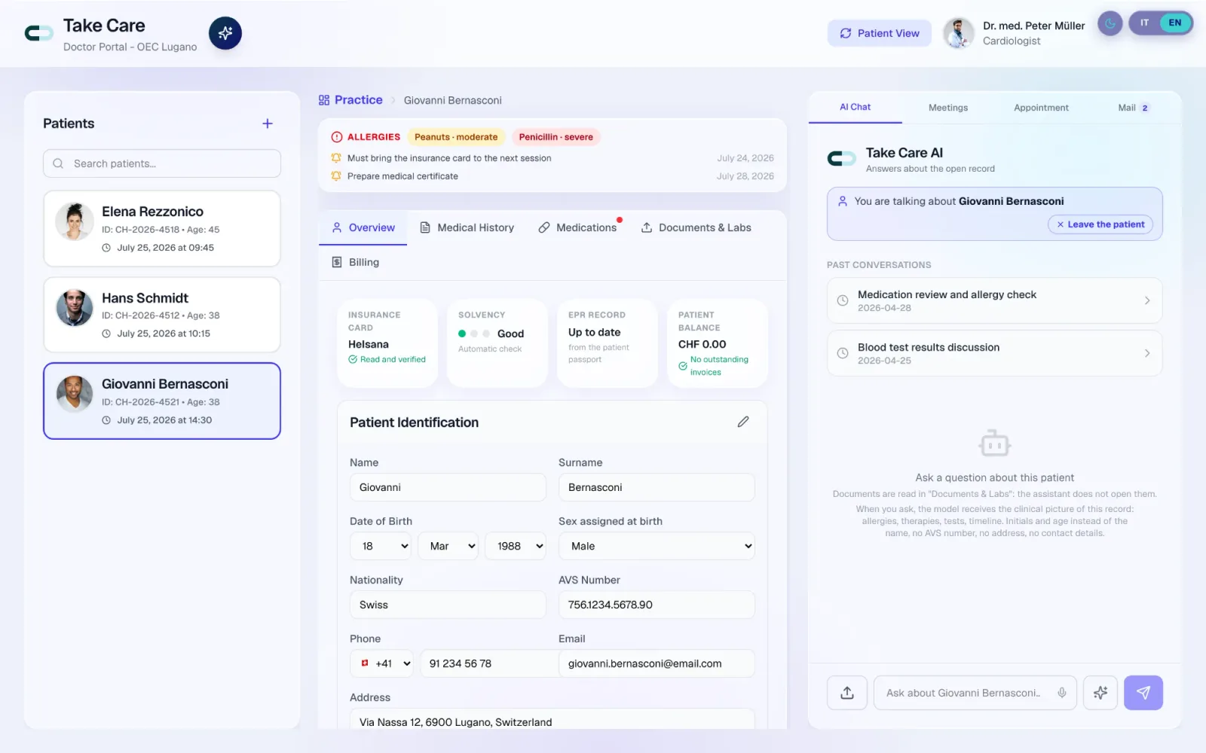Switch language to EN
The width and height of the screenshot is (1206, 753).
point(1175,23)
